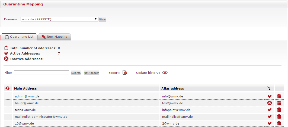Activate the inactive haupt@wmv.de mapping
288x127 pixels.
[x=269, y=103]
